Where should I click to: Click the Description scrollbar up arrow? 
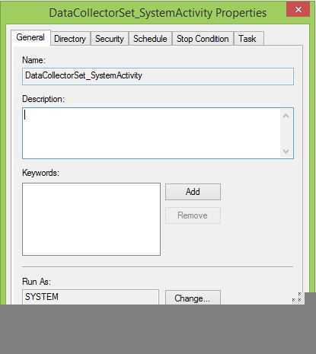pyautogui.click(x=286, y=116)
